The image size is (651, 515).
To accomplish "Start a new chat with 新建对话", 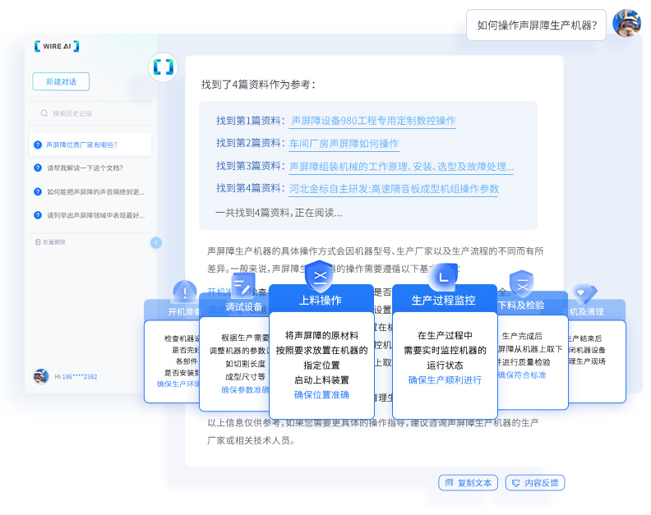I will pyautogui.click(x=61, y=82).
